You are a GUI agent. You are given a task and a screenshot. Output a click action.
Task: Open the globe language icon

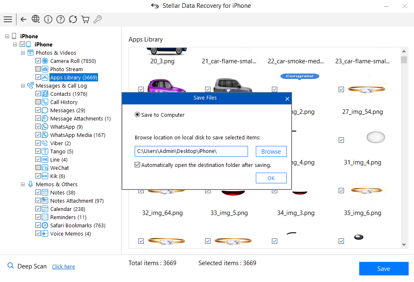click(x=36, y=19)
